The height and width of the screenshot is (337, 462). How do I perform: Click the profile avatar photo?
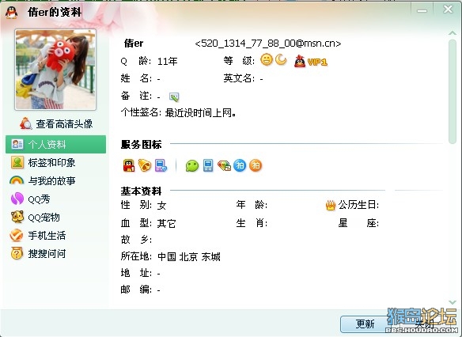(x=55, y=70)
